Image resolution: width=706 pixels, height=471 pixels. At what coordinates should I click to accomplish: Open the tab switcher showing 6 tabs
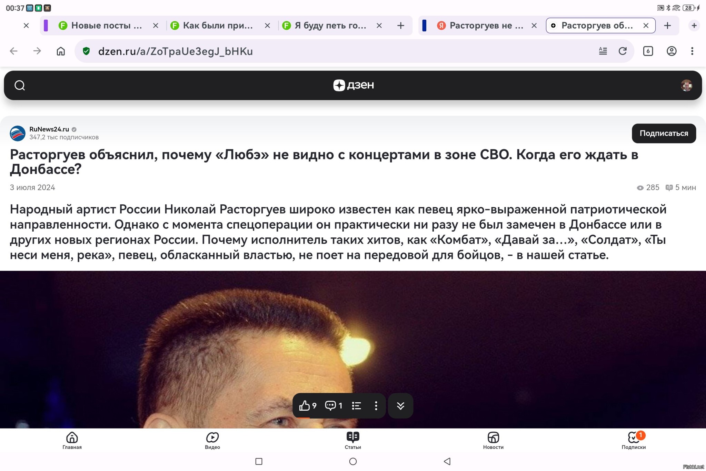(648, 51)
